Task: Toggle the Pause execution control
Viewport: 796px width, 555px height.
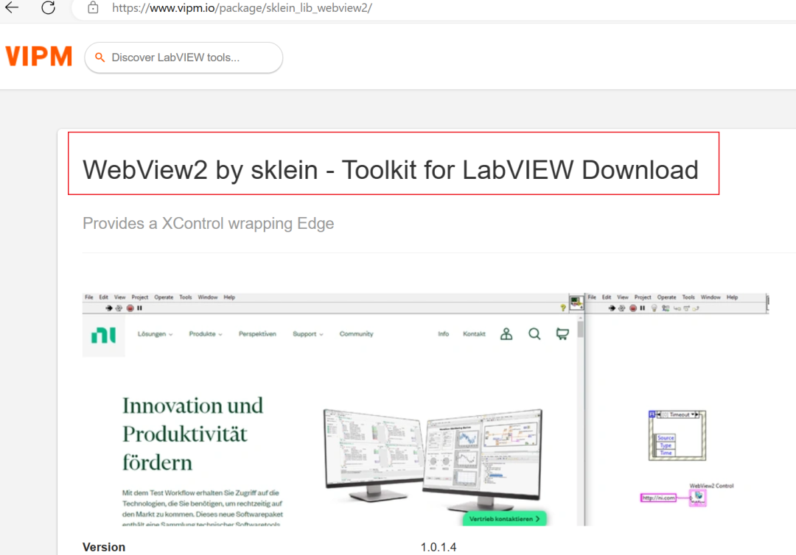Action: (x=139, y=308)
